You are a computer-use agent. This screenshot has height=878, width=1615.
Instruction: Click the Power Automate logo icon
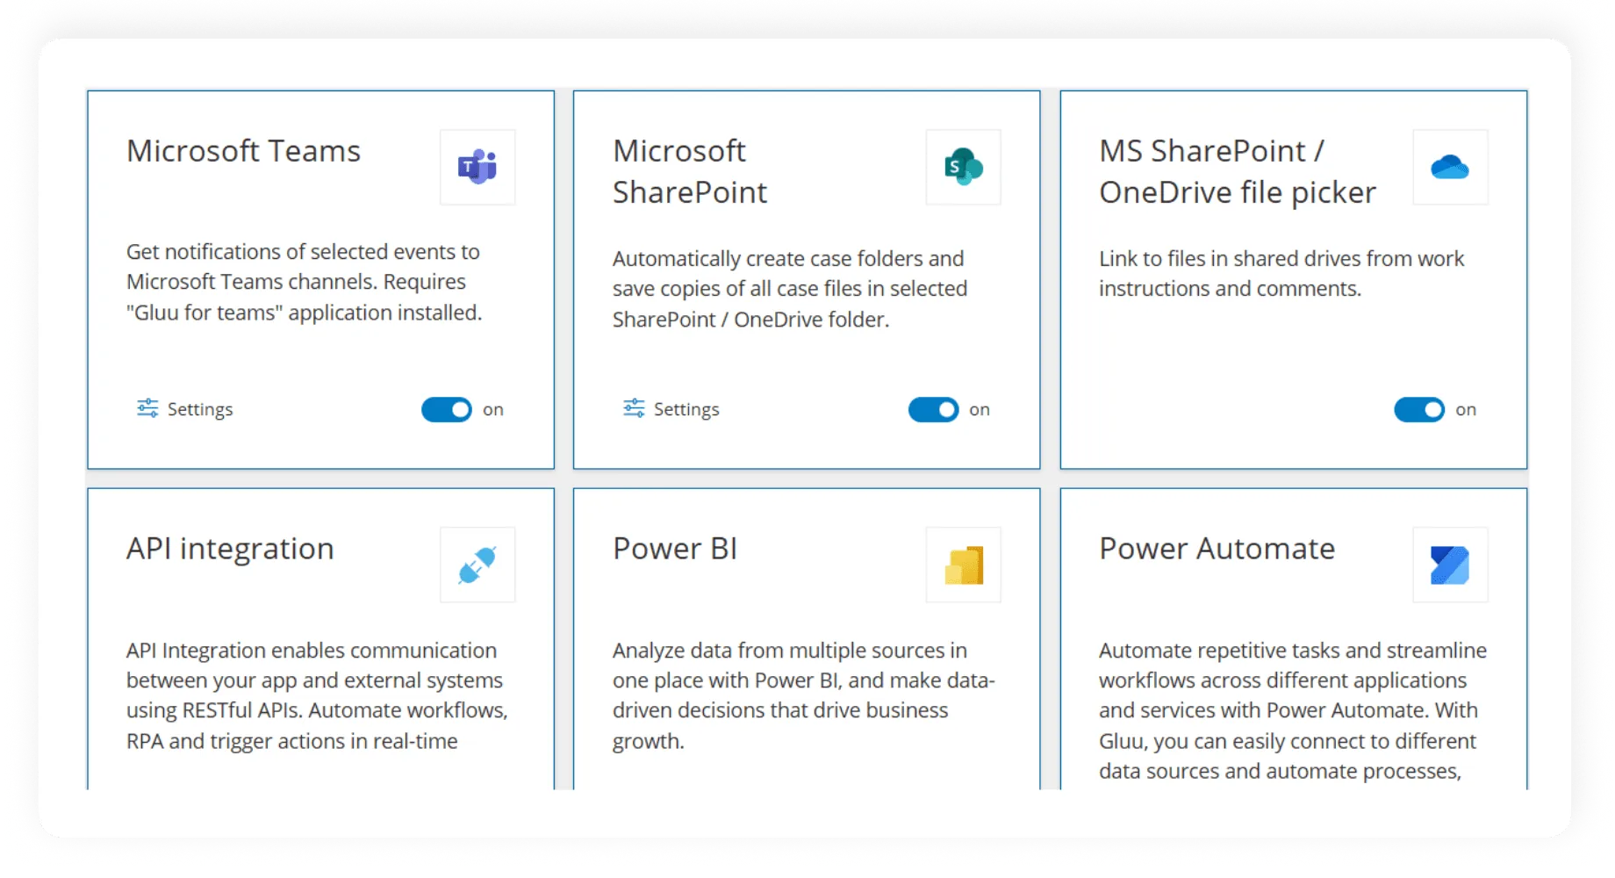[1450, 565]
